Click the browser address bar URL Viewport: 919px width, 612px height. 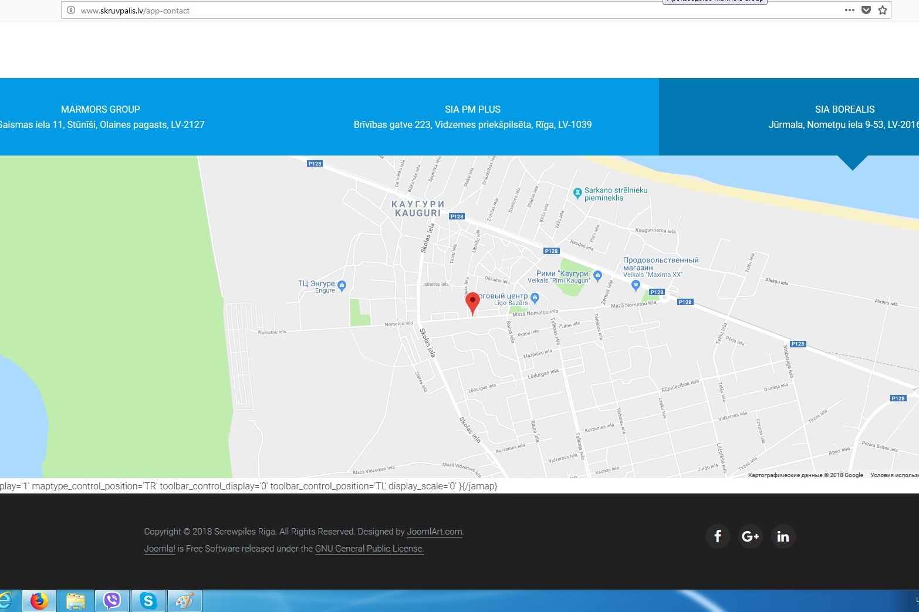[135, 11]
